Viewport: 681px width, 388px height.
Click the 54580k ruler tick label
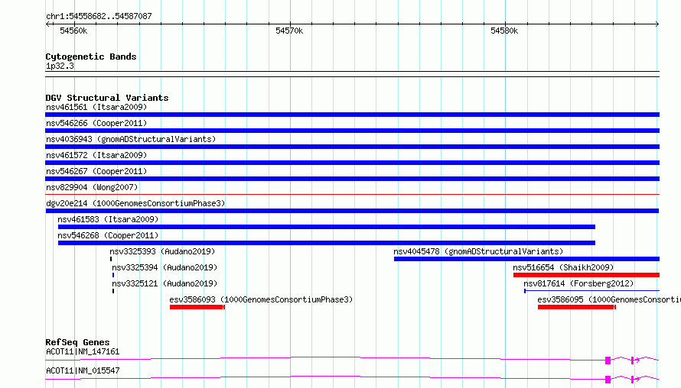[504, 31]
